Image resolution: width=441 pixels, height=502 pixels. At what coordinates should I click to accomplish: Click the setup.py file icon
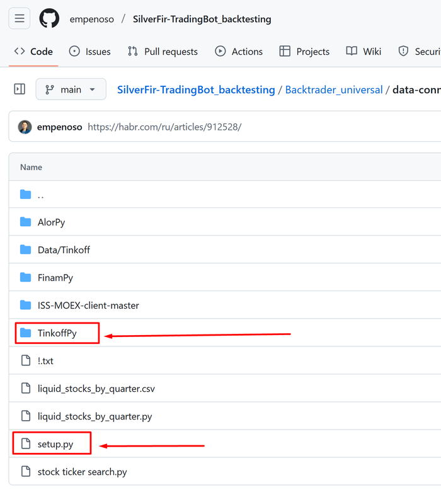click(26, 444)
